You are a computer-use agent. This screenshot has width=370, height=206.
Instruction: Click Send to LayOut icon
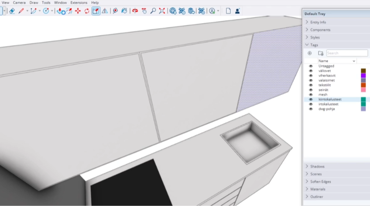(191, 11)
